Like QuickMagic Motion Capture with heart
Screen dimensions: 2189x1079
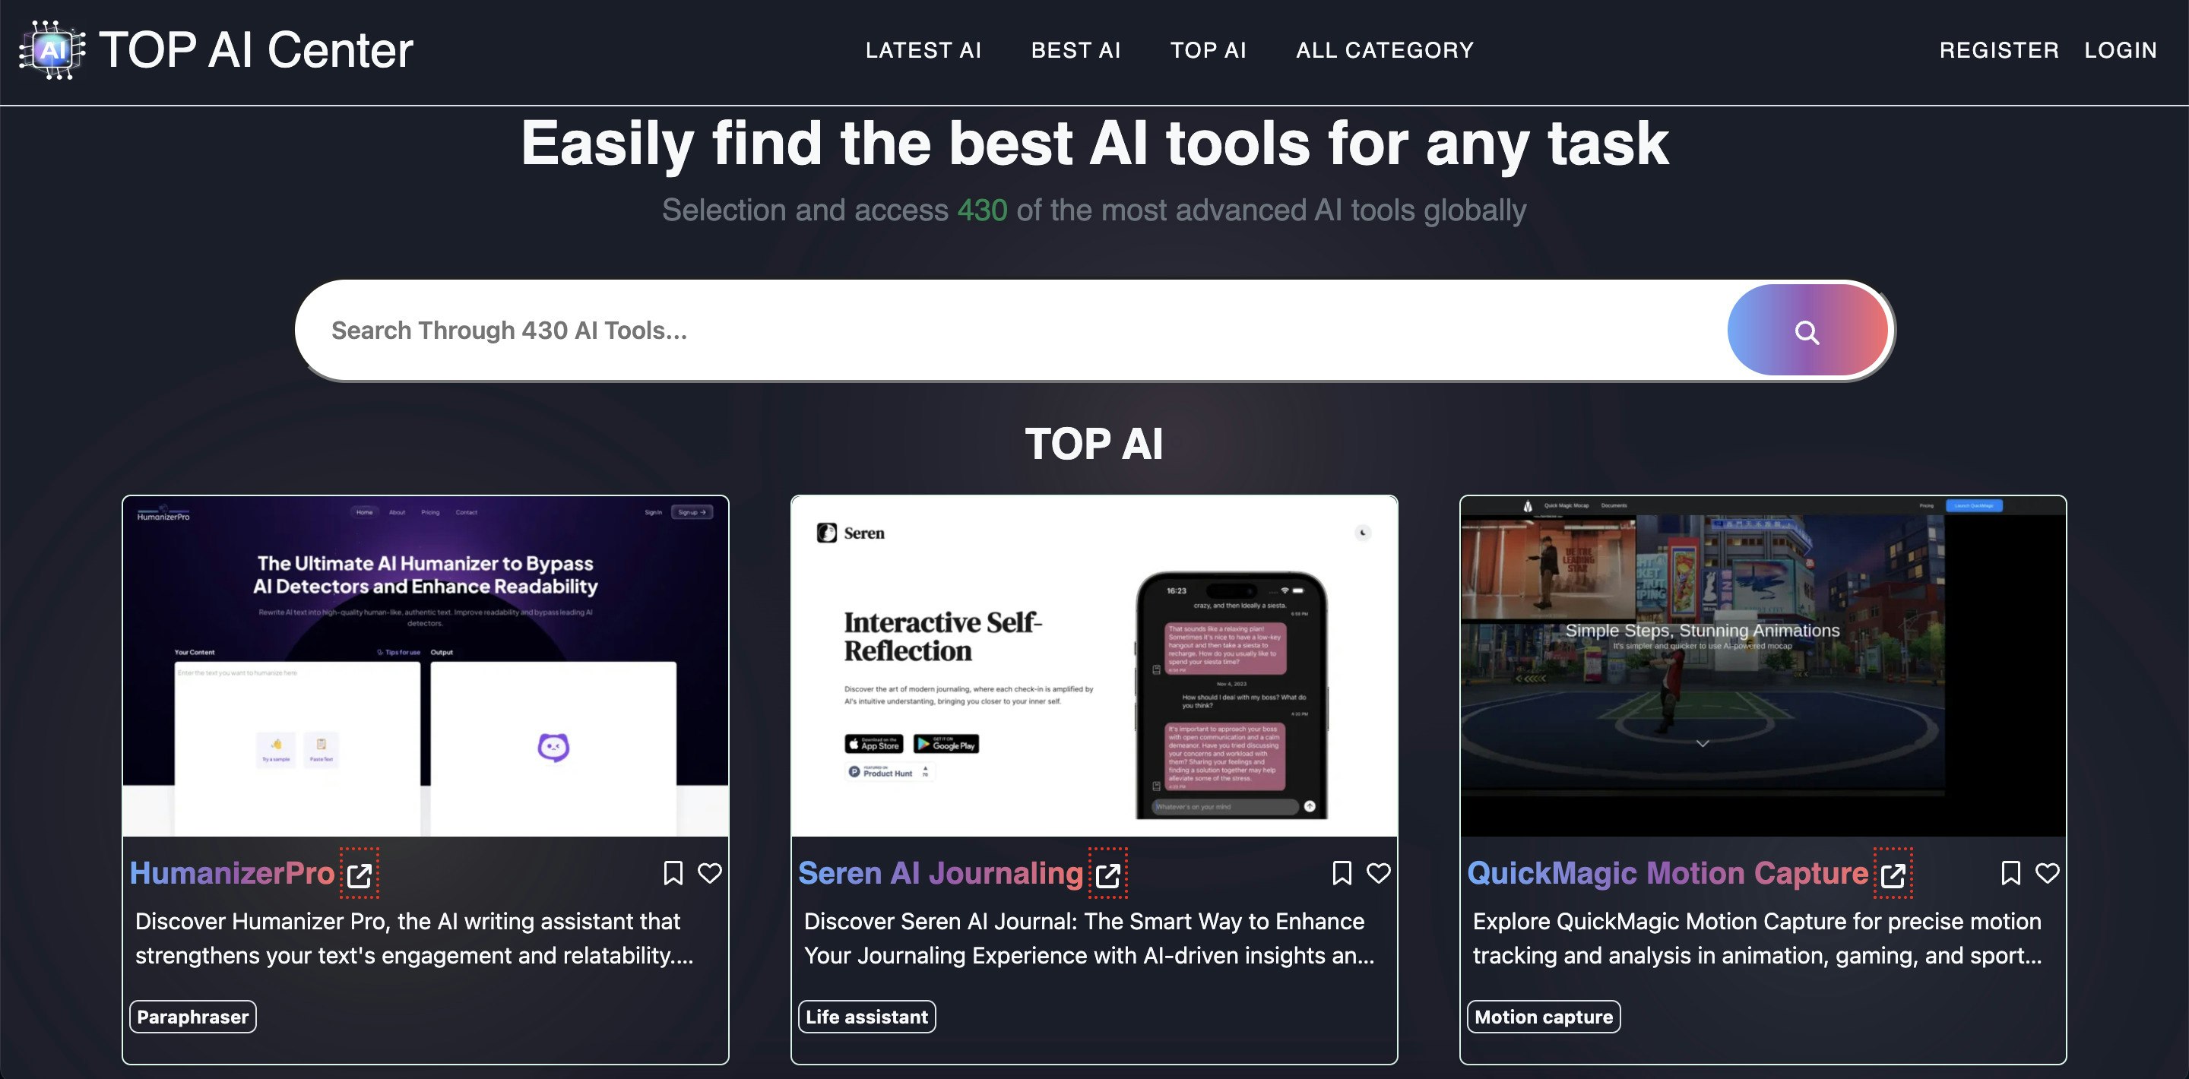point(2047,872)
